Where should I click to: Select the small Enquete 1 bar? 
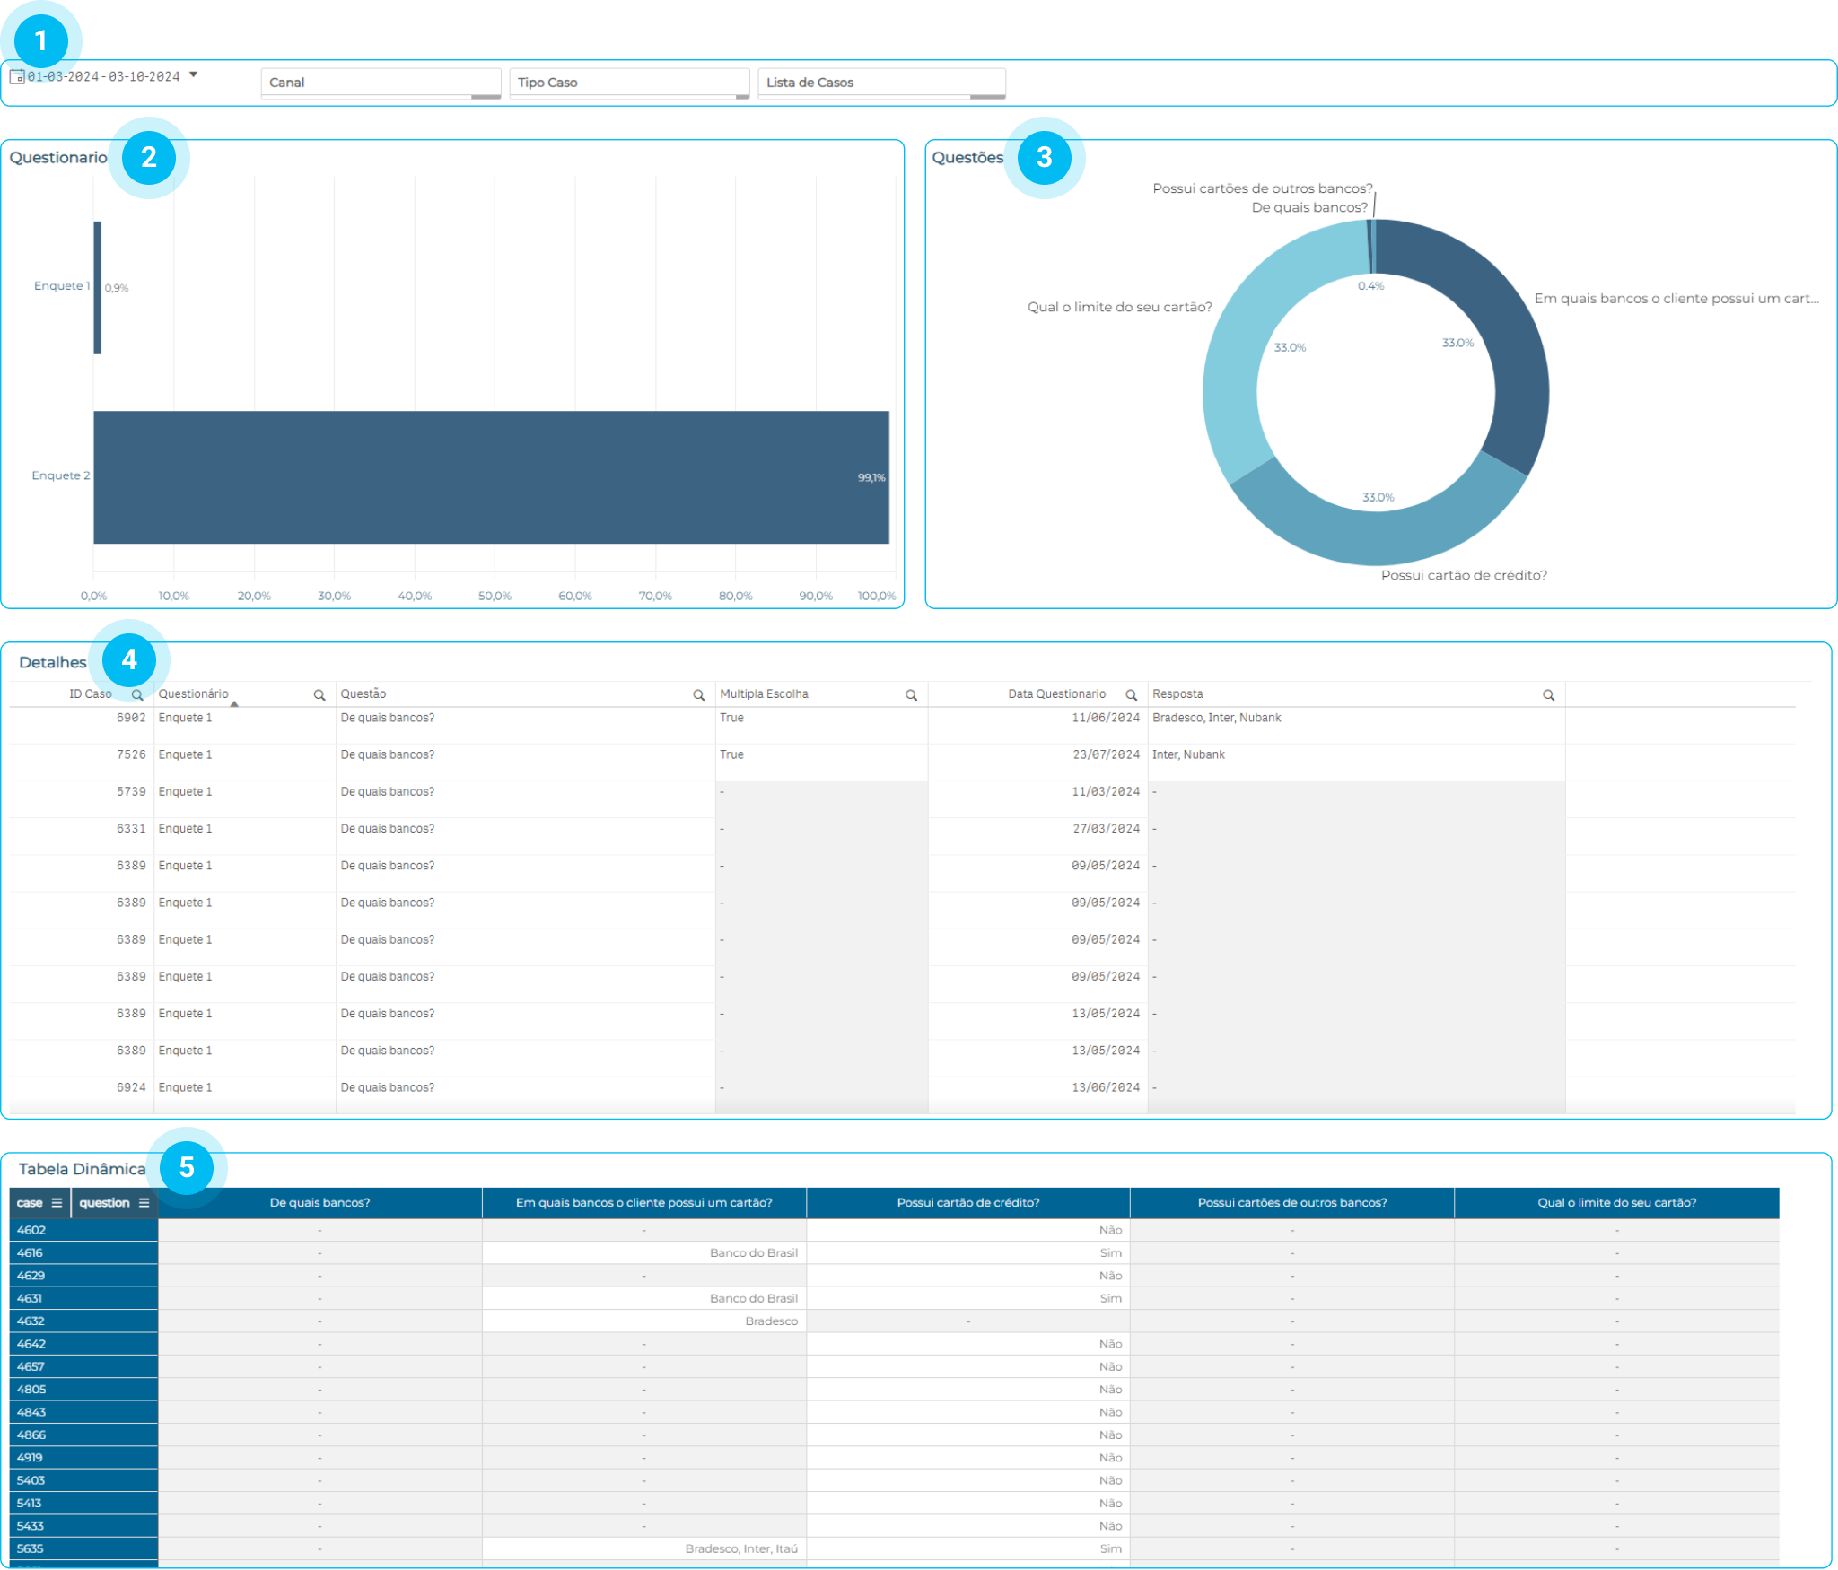[97, 288]
